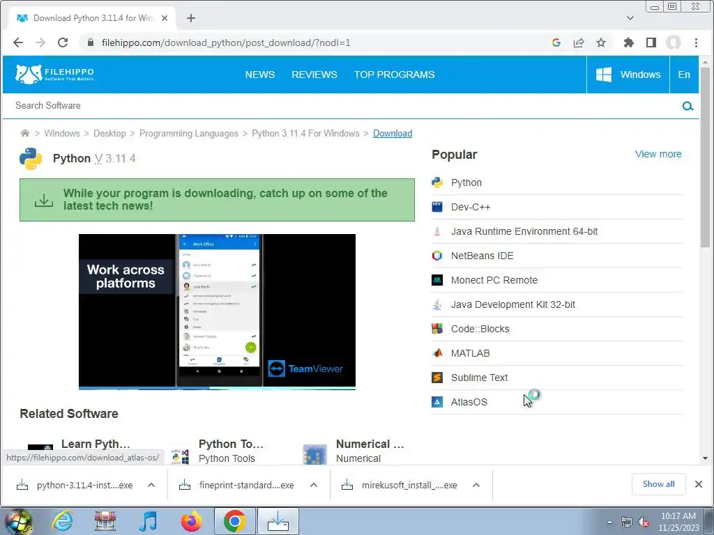Click the Dev-C++ icon in the Popular list

[x=437, y=207]
